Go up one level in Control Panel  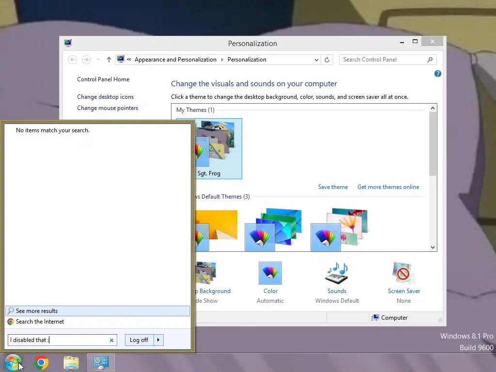(x=109, y=60)
